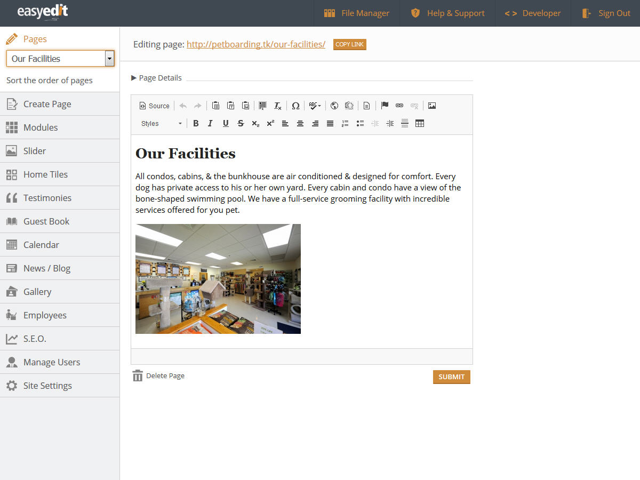Viewport: 640px width, 480px height.
Task: Toggle underline formatting
Action: click(x=226, y=123)
